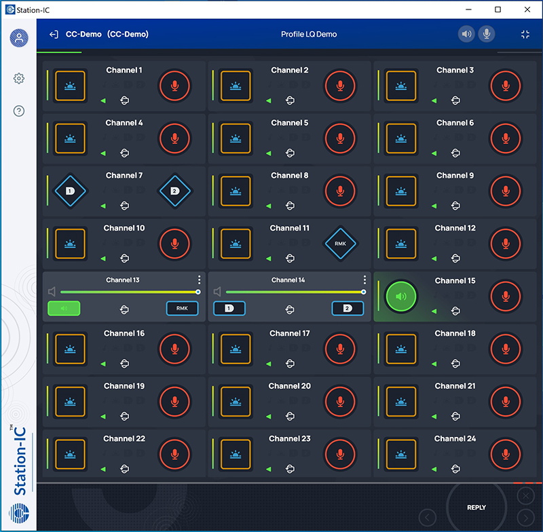543x532 pixels.
Task: Open the Channel 13 three-dot menu
Action: click(199, 280)
